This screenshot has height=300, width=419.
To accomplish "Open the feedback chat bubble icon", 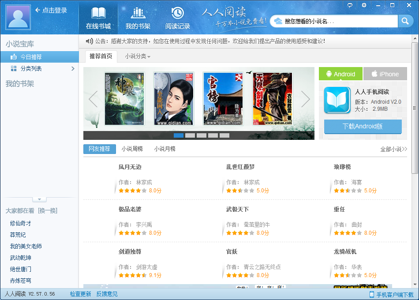I will (350, 5).
